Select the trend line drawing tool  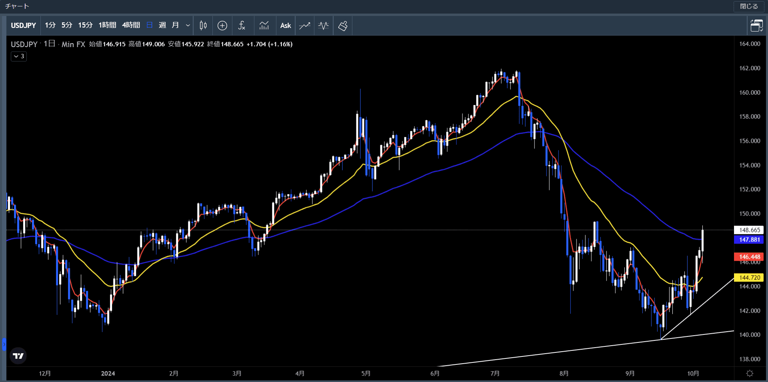[x=305, y=26]
